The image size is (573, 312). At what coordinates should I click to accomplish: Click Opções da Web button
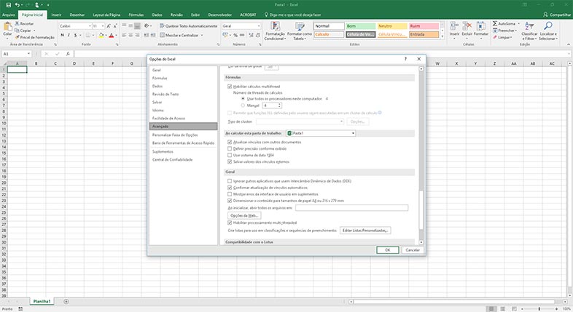point(244,215)
